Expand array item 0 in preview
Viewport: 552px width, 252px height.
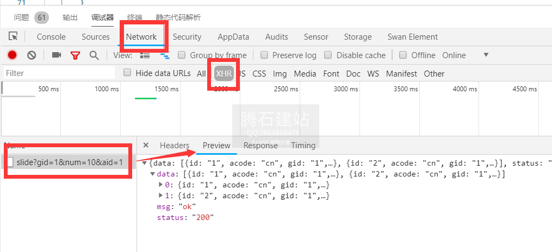[160, 185]
